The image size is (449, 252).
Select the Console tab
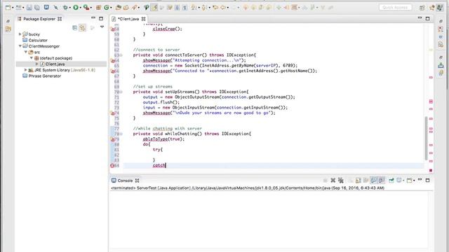pos(125,181)
